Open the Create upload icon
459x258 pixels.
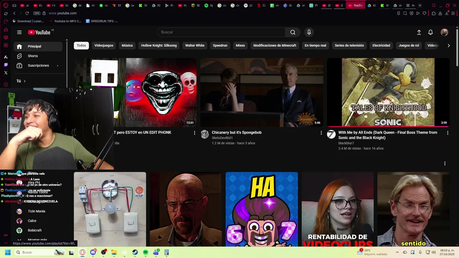[x=419, y=32]
